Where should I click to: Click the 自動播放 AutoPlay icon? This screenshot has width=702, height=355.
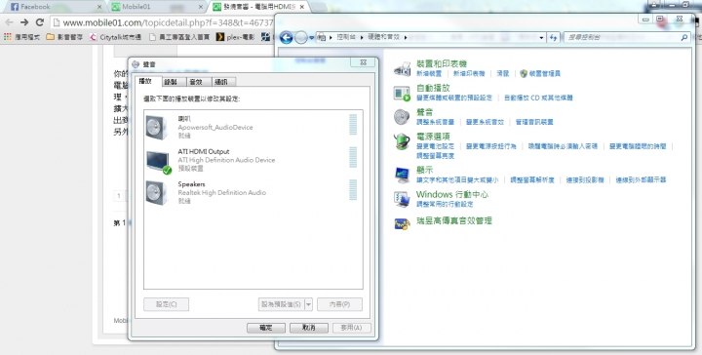402,93
